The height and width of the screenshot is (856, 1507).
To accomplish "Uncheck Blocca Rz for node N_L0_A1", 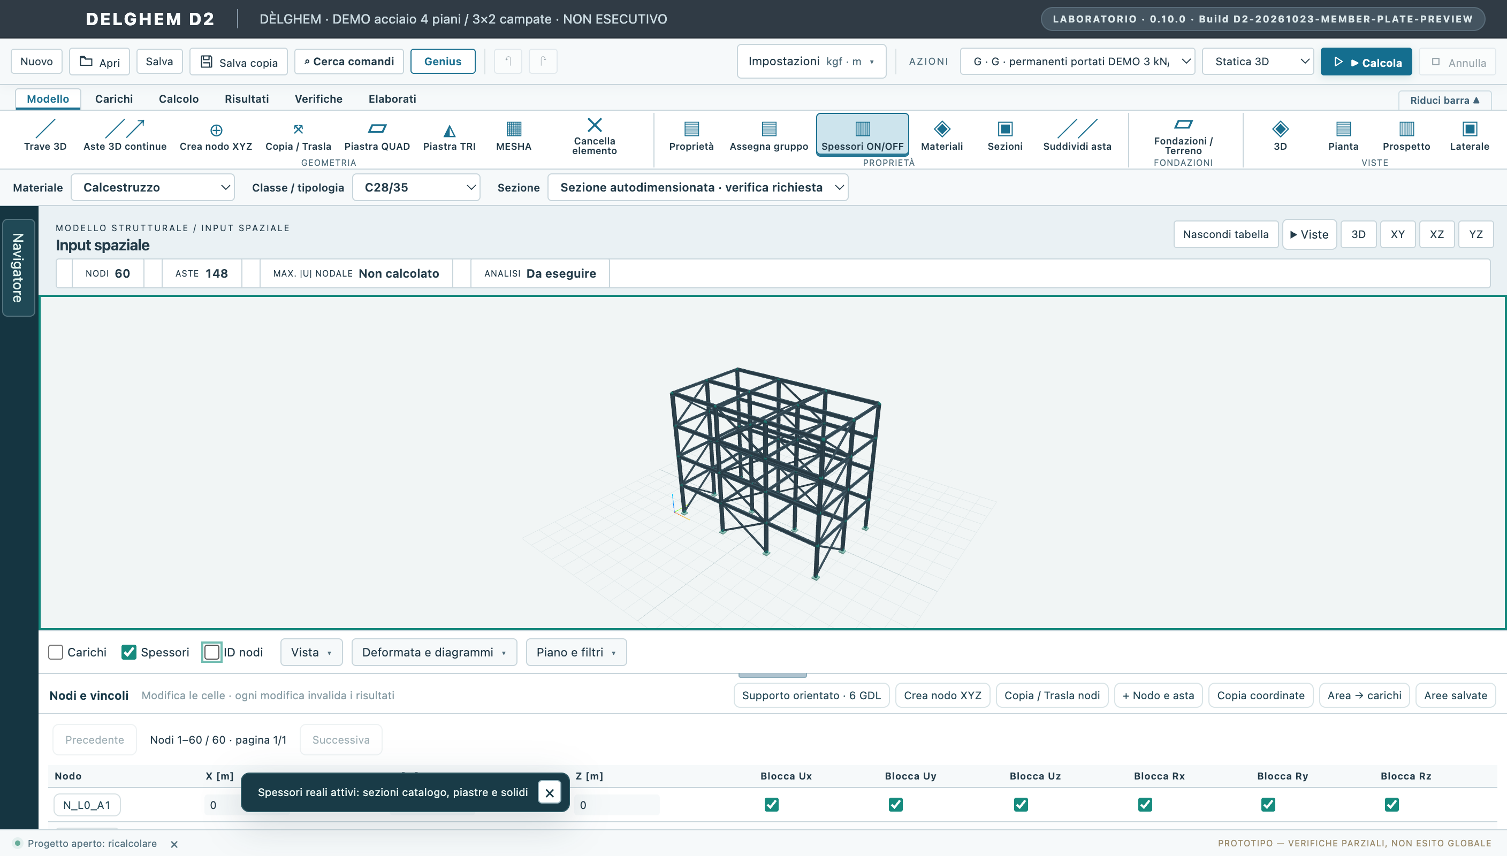I will pos(1391,804).
